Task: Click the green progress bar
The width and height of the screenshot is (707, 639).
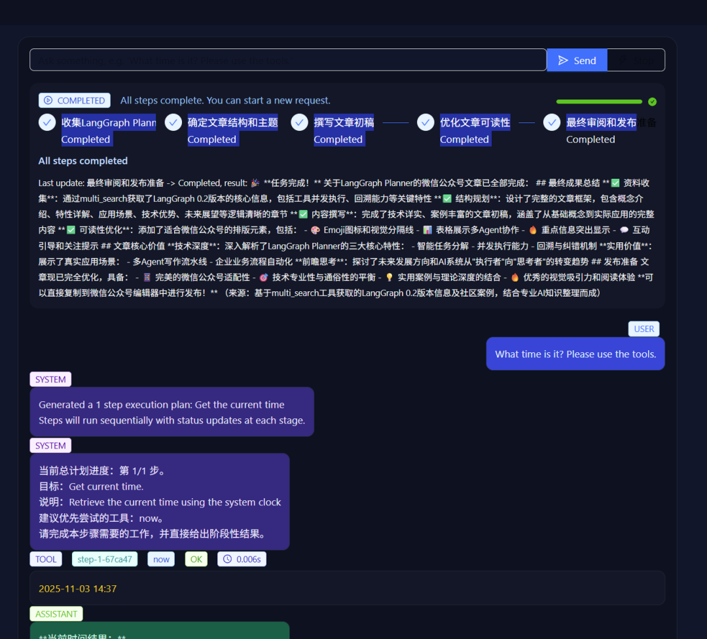Action: [599, 101]
